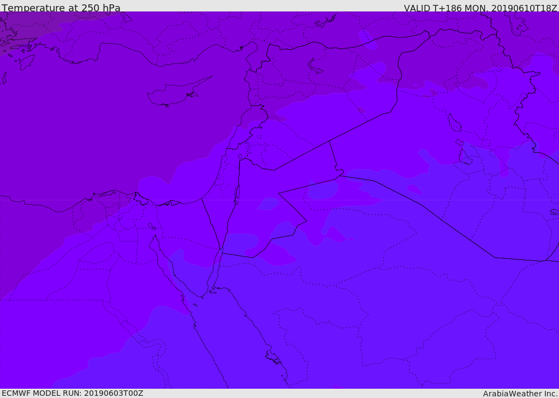
Task: Click the VALID T+186 timestamp label
Action: [x=480, y=8]
